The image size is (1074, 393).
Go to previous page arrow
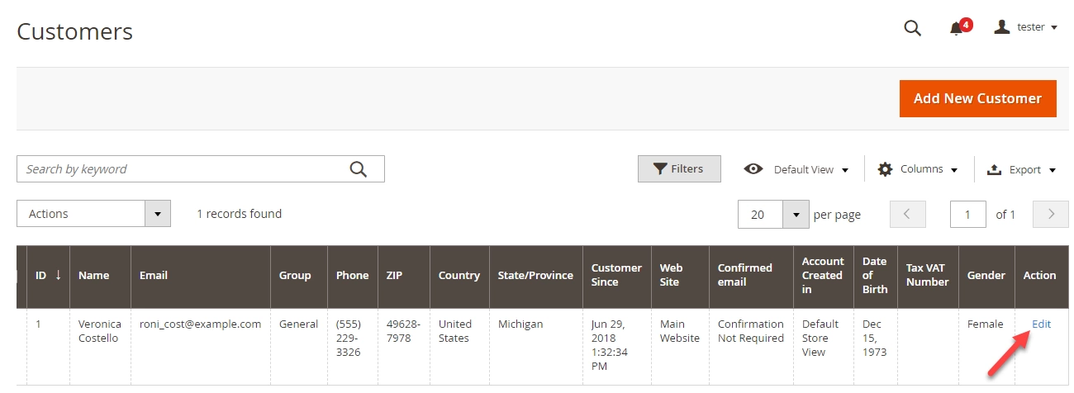pyautogui.click(x=908, y=215)
